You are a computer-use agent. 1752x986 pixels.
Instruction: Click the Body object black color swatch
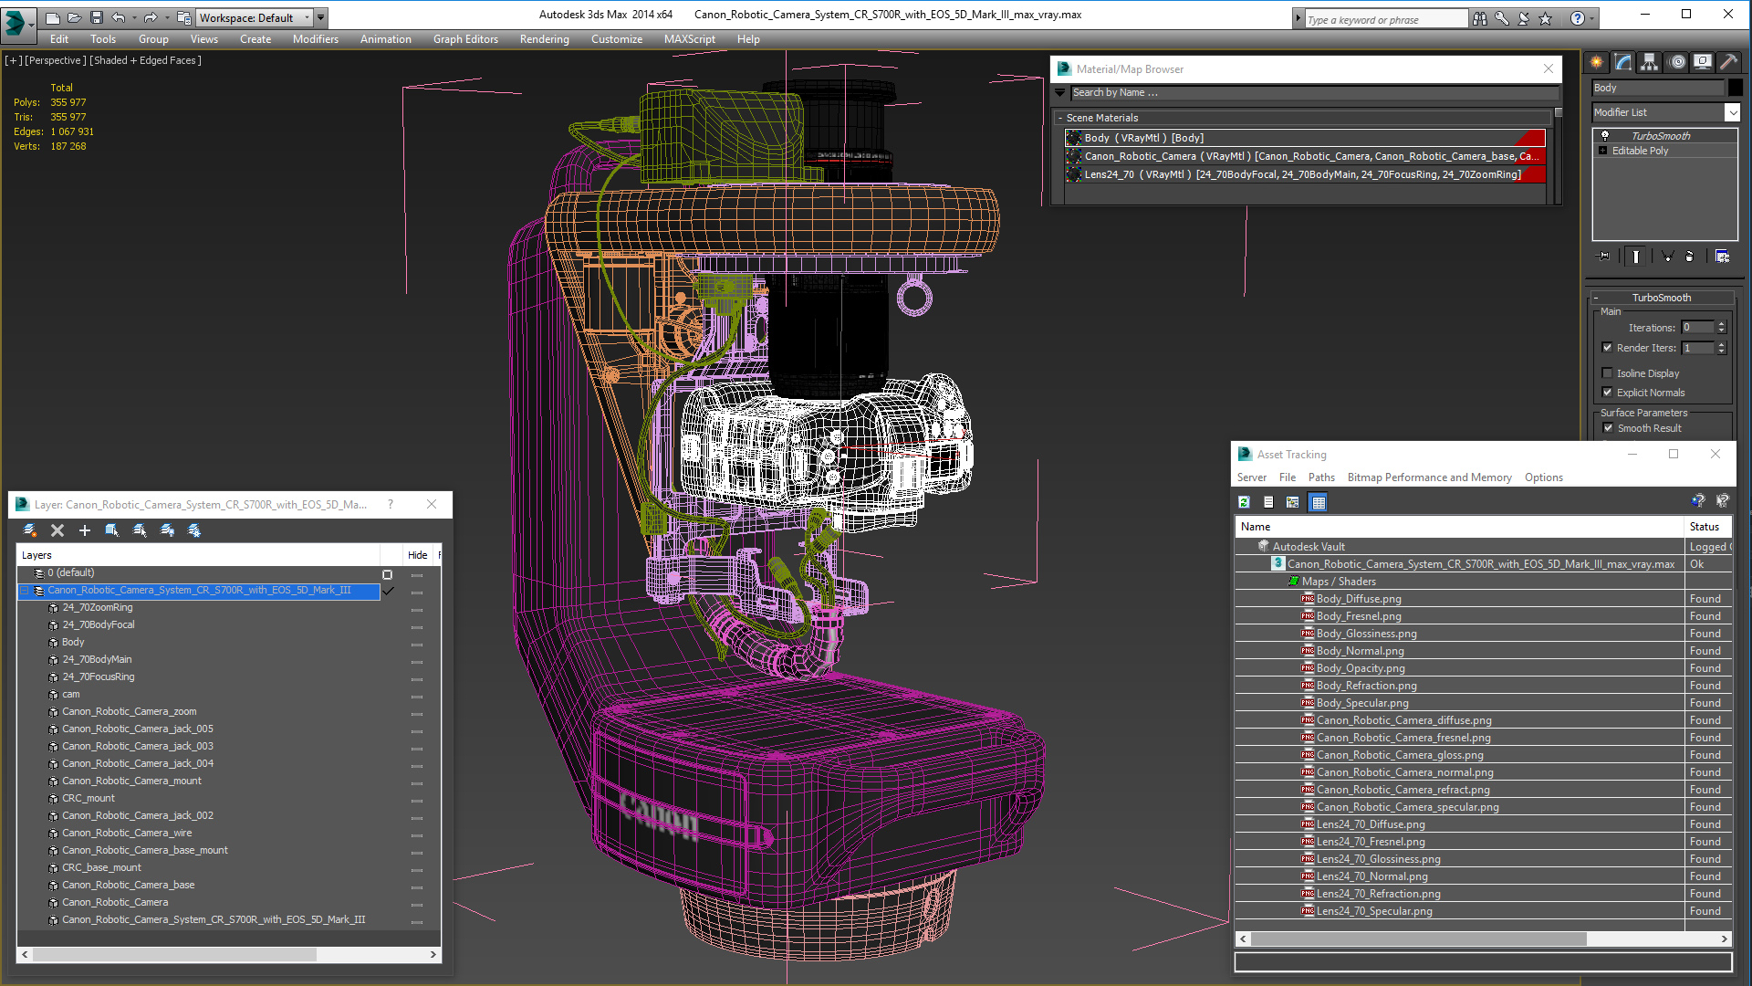[1736, 88]
